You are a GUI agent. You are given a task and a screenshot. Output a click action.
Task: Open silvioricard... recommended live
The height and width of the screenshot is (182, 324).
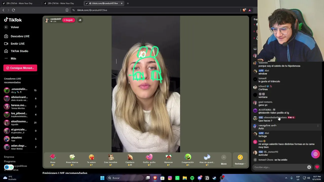20,99
